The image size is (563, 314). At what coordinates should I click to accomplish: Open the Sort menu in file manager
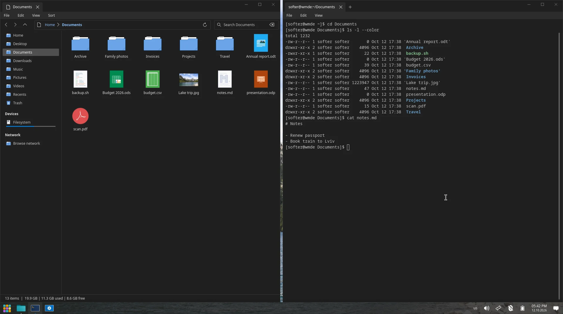tap(51, 15)
